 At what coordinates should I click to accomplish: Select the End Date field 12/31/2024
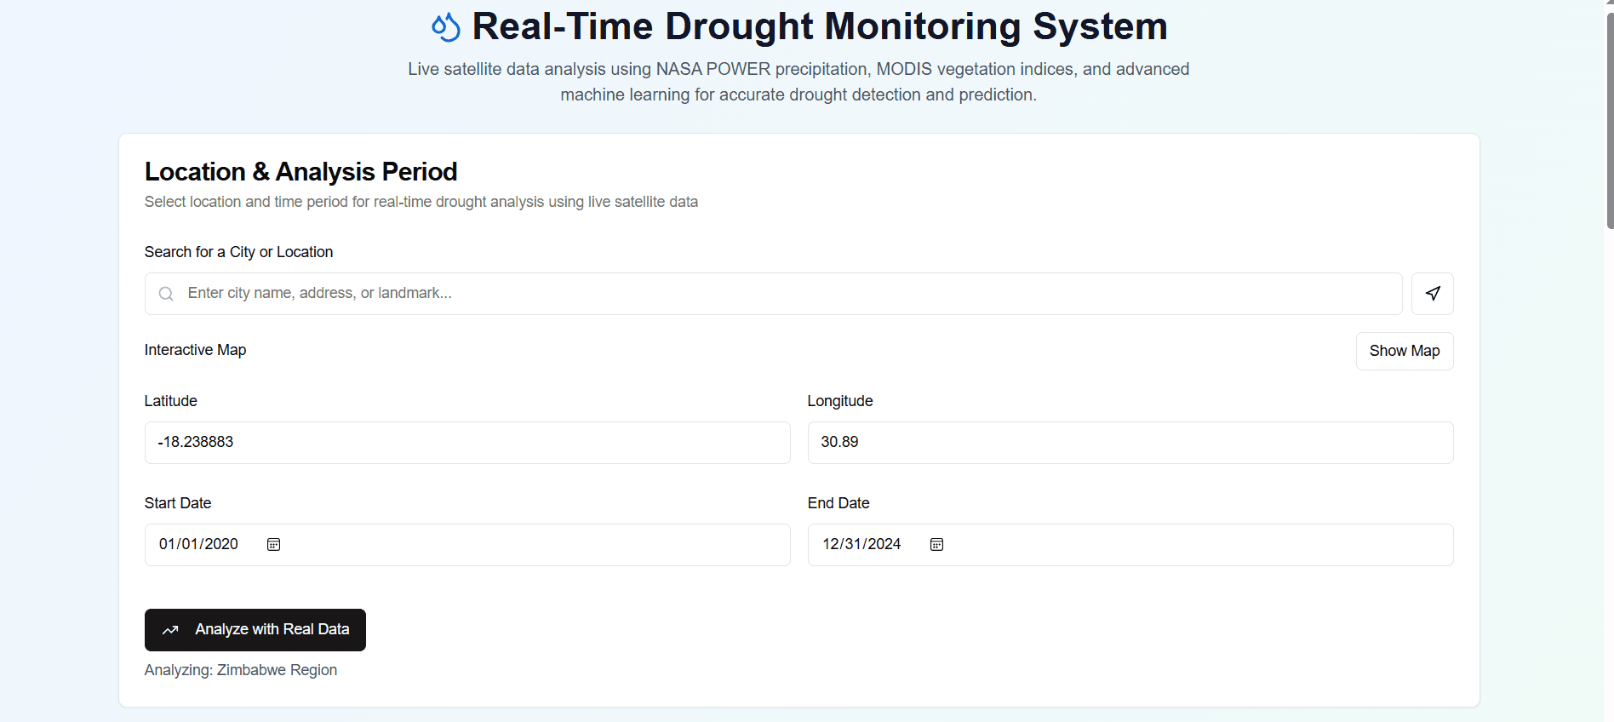1130,545
